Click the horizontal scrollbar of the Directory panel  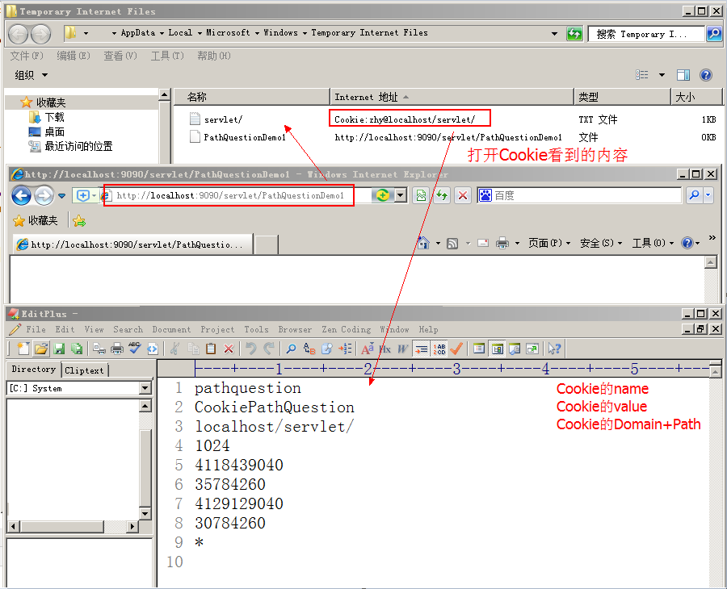coord(73,527)
